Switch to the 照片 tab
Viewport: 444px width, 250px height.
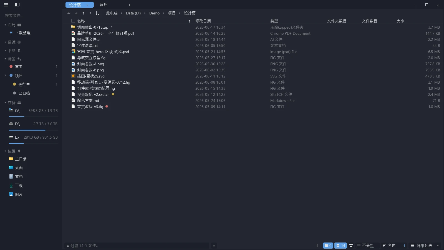tap(103, 5)
